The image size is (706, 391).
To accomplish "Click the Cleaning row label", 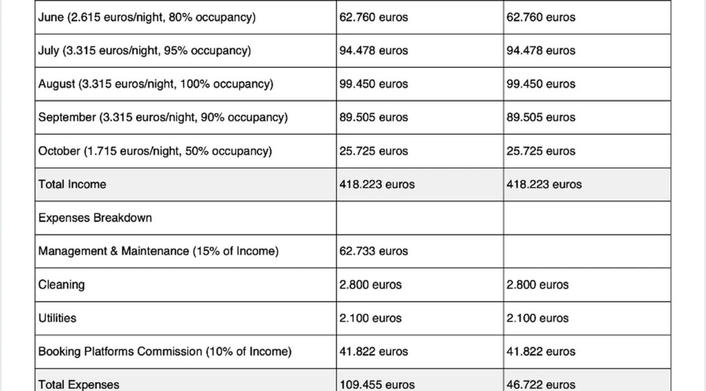I will pyautogui.click(x=62, y=285).
